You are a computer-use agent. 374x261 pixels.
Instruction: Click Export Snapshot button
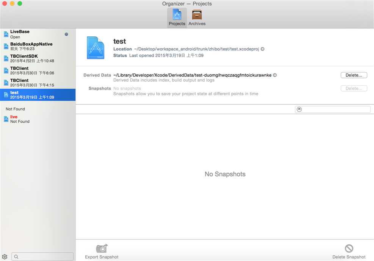tap(102, 252)
